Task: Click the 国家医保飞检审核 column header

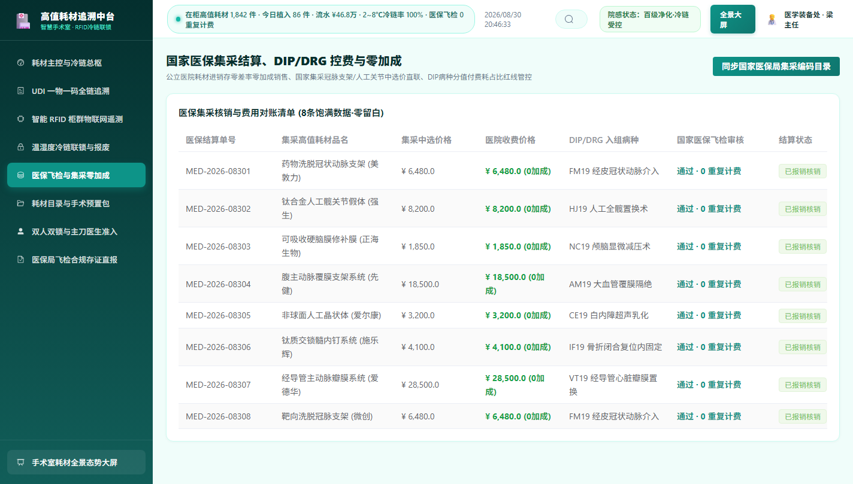Action: [710, 140]
